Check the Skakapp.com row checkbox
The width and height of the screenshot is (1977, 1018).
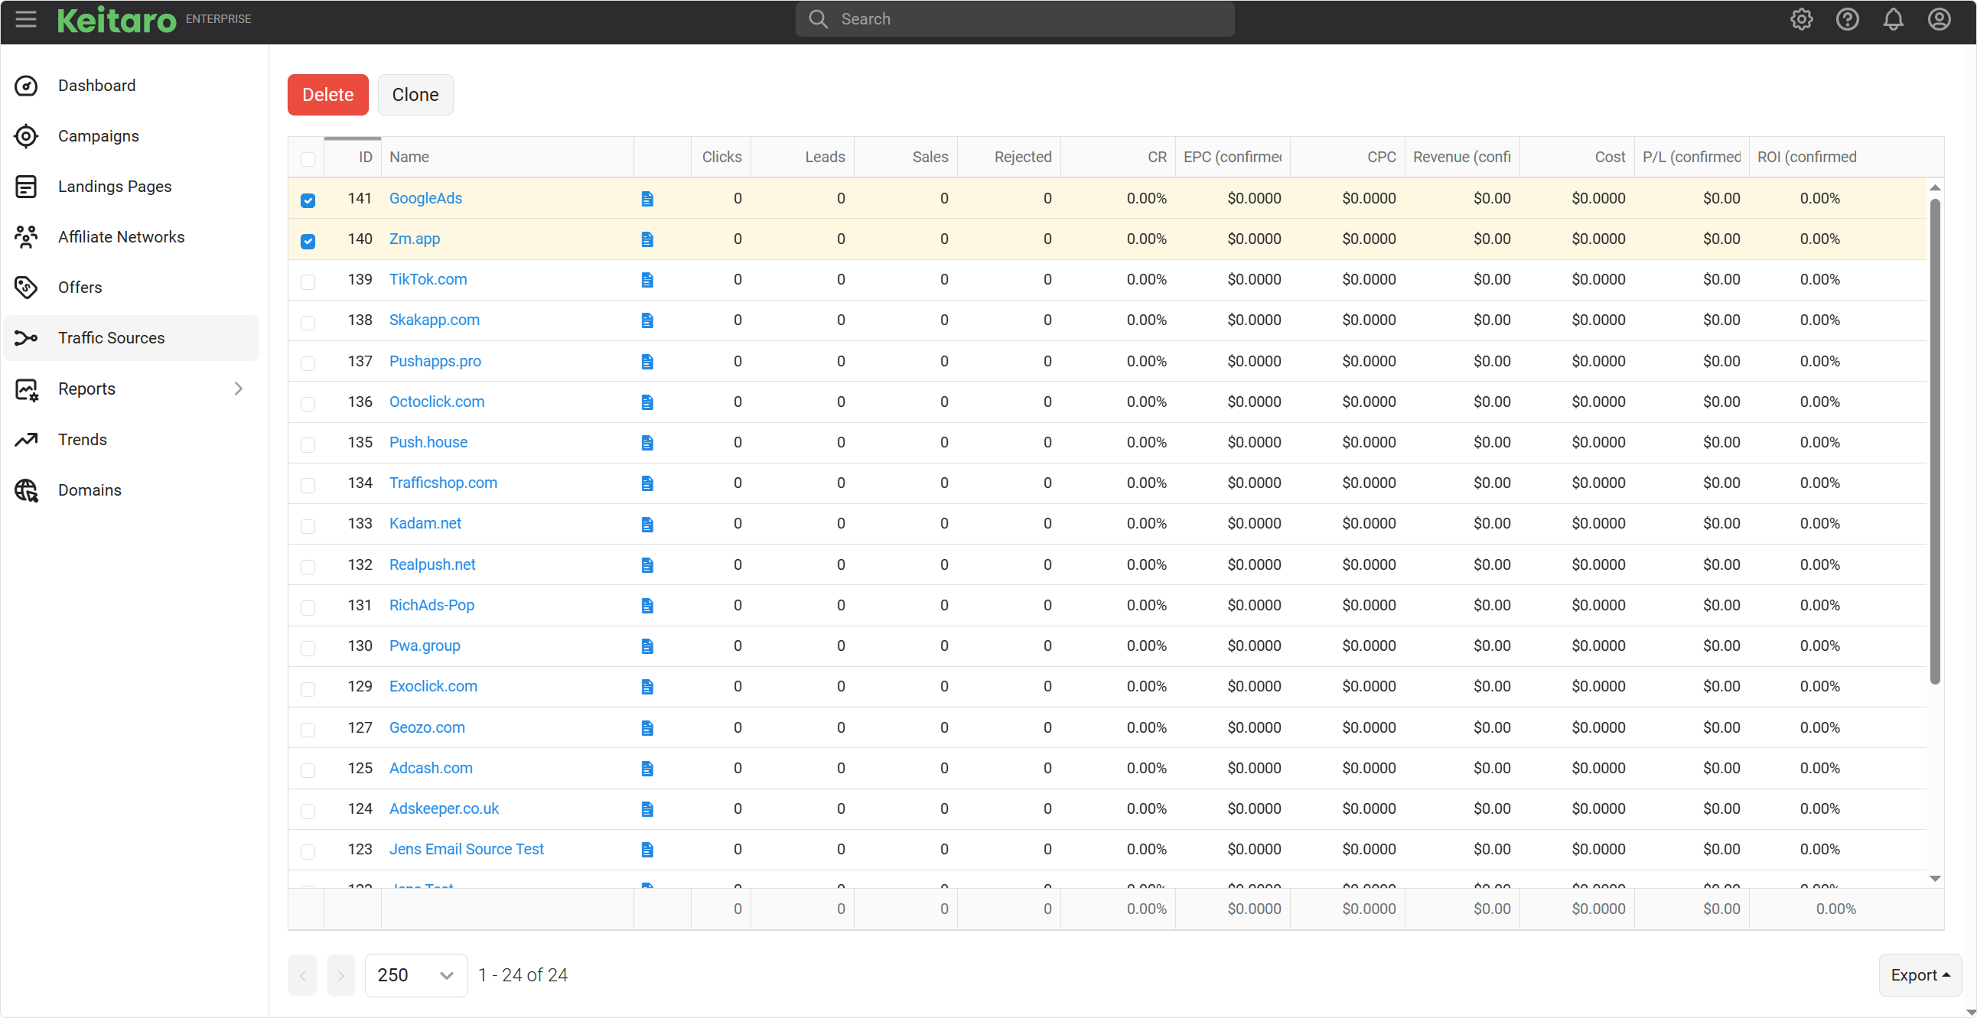pyautogui.click(x=308, y=322)
